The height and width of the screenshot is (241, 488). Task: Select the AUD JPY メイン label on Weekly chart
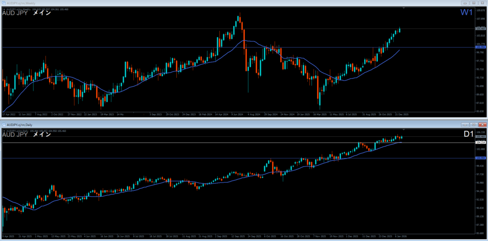click(x=27, y=13)
